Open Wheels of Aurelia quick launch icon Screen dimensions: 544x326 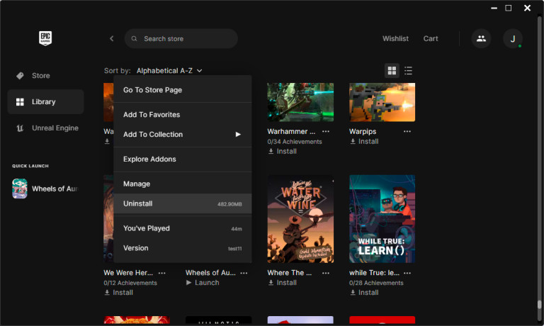[20, 189]
